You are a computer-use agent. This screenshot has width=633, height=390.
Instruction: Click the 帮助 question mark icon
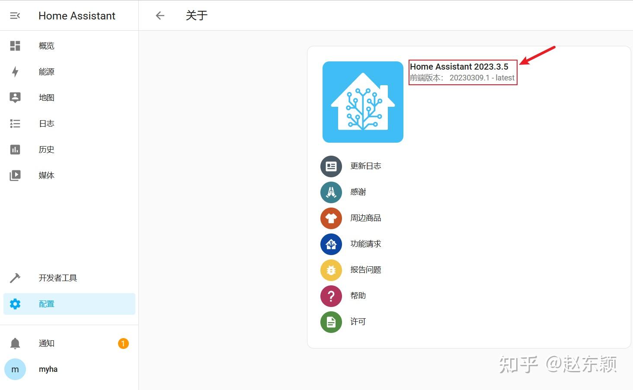click(331, 296)
